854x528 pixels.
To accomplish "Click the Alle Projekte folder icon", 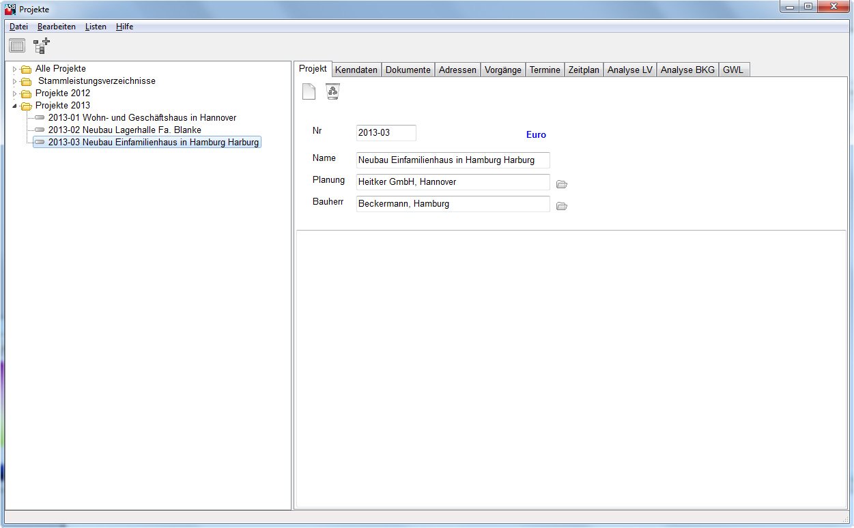I will coord(26,69).
